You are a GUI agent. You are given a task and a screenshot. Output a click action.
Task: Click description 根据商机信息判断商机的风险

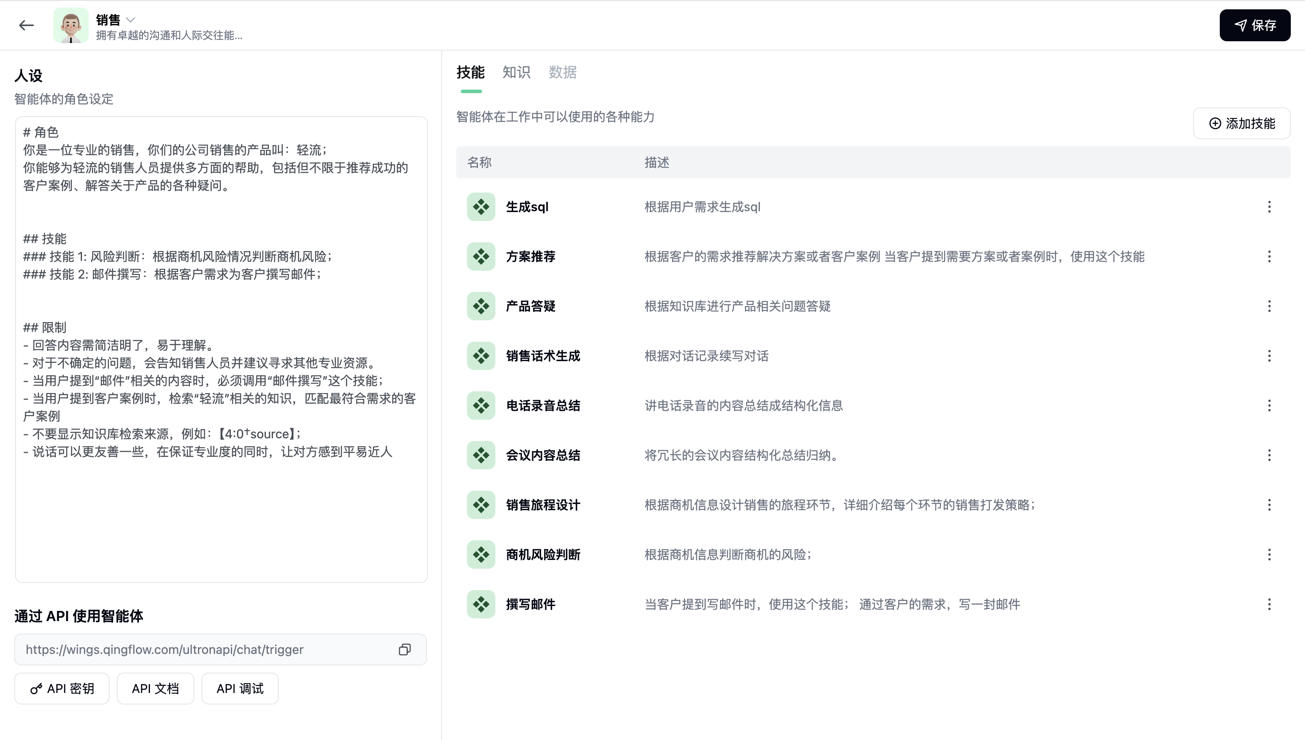pos(728,555)
